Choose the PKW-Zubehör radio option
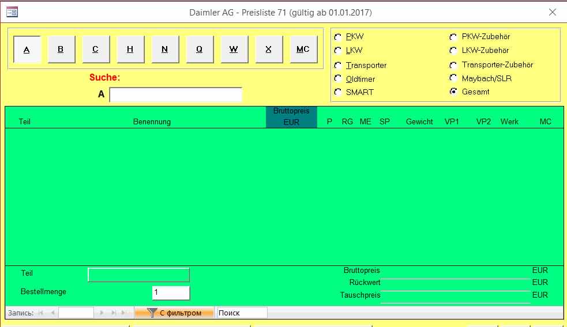 click(453, 37)
